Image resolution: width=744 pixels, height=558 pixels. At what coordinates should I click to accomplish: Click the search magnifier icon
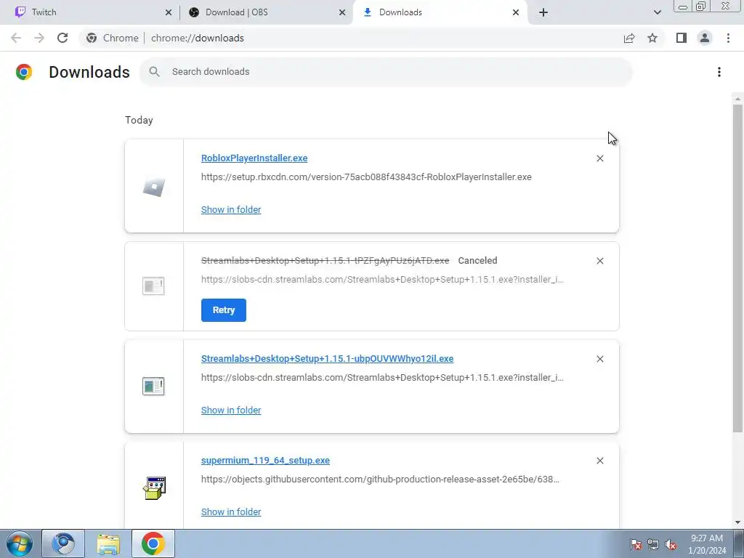point(154,72)
